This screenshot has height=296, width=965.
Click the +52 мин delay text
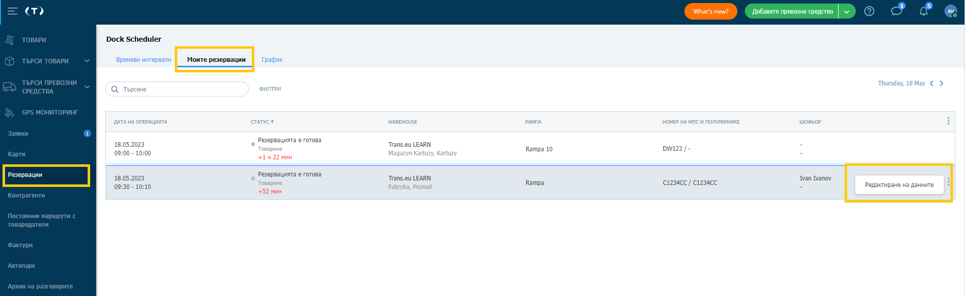tap(269, 191)
